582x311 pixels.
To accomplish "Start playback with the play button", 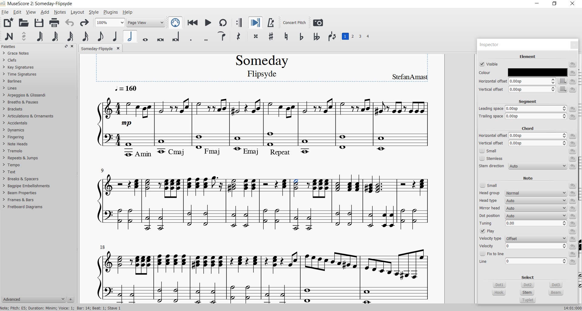I will 208,23.
